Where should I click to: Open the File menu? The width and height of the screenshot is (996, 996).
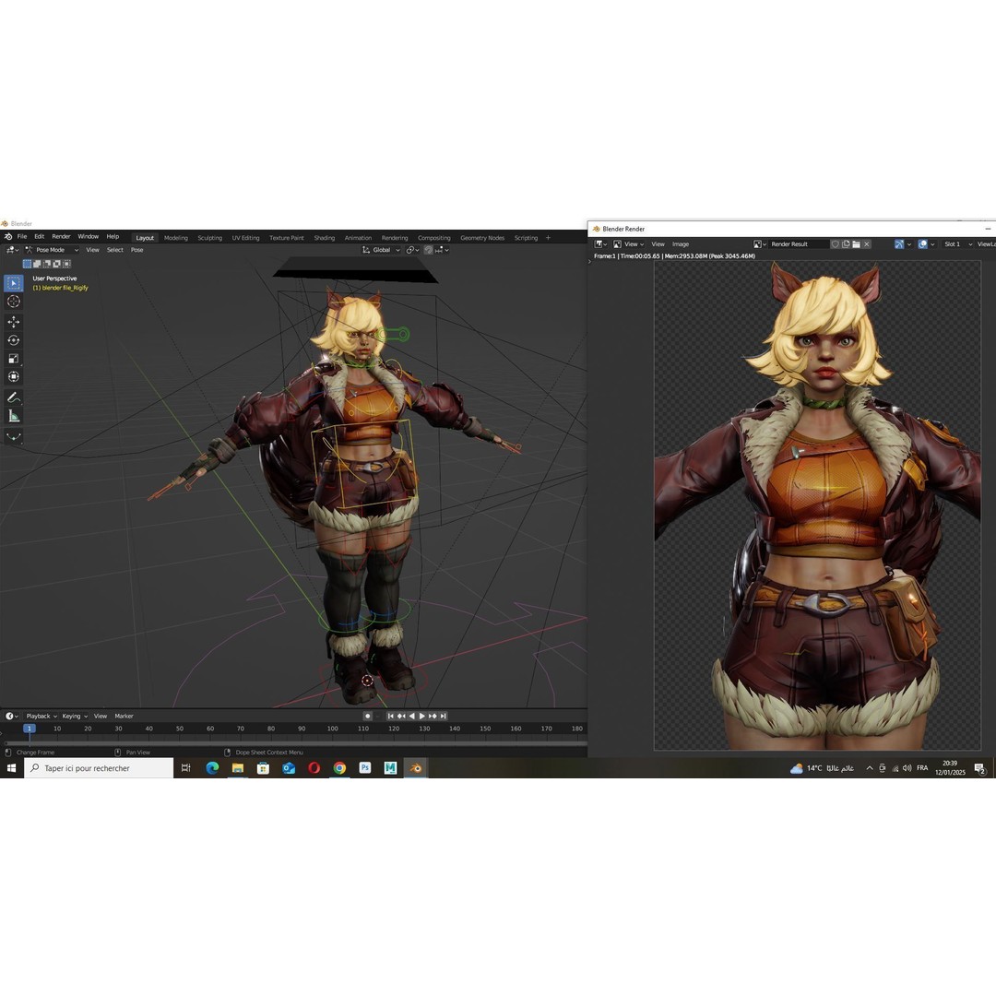click(x=21, y=236)
